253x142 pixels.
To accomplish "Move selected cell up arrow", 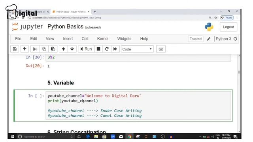I will click(x=63, y=49).
